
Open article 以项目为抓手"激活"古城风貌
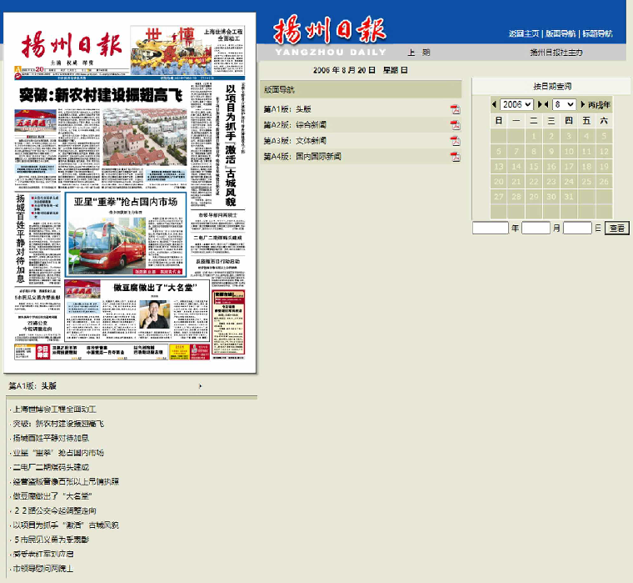coord(66,525)
